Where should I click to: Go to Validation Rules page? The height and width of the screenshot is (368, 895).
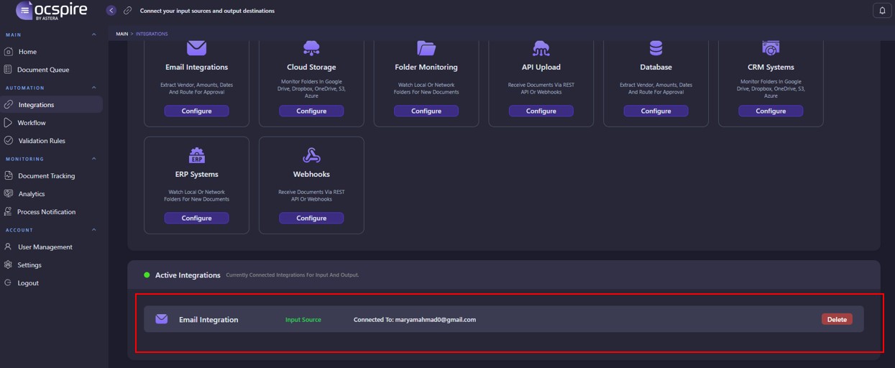click(41, 141)
